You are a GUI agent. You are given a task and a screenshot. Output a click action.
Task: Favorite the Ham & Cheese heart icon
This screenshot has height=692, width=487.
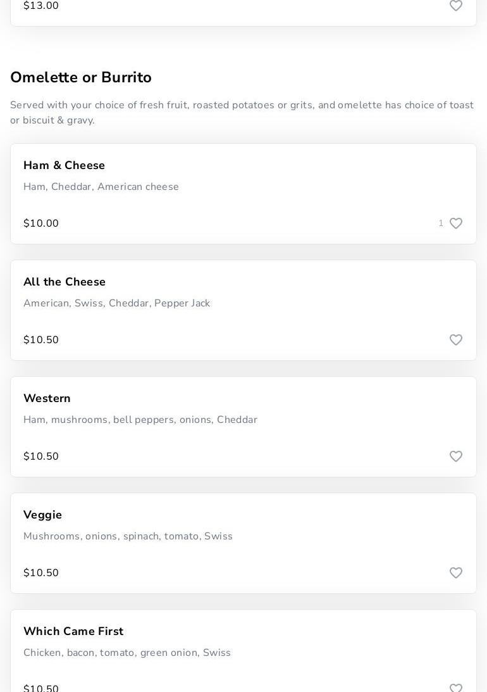(456, 223)
